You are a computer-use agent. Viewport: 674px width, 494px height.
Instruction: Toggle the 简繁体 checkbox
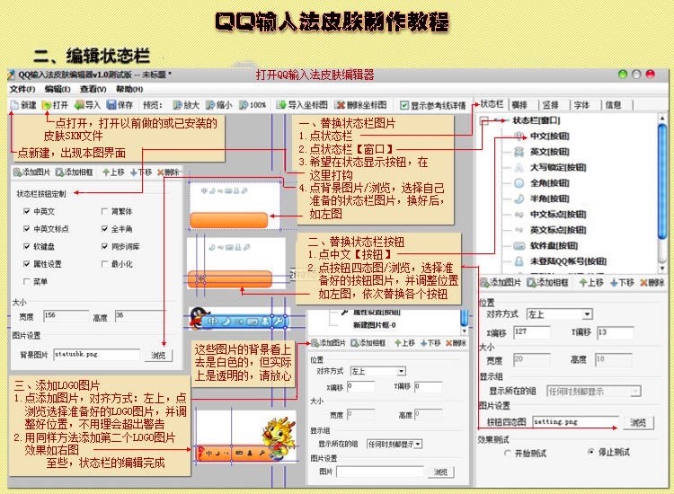point(104,211)
